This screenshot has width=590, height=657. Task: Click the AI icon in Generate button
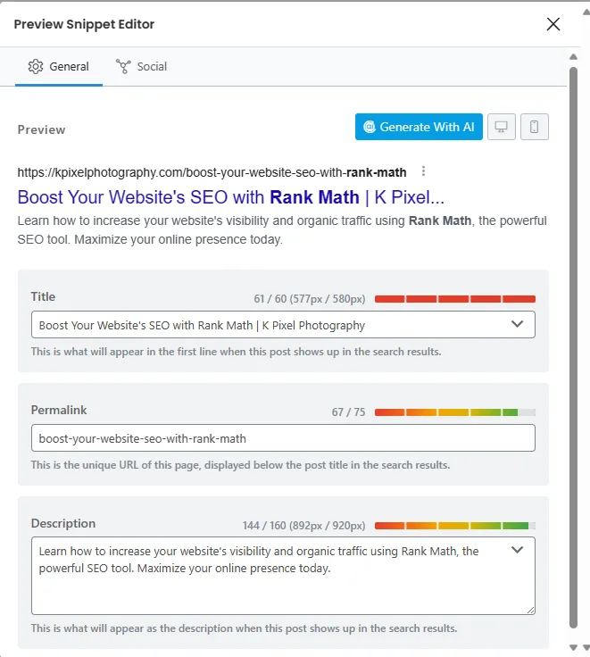(370, 127)
